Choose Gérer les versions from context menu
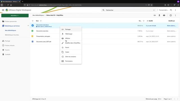180x101 pixels. 71,57
